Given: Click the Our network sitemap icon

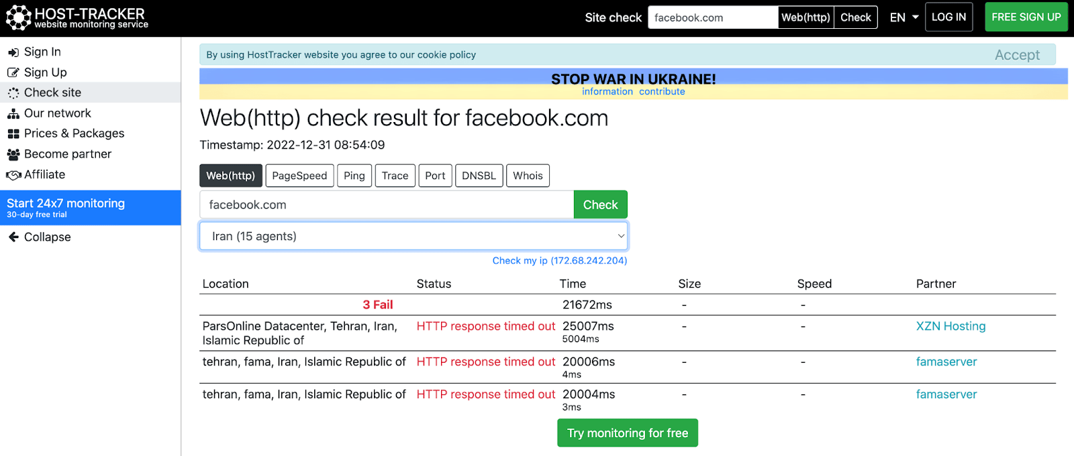Looking at the screenshot, I should (13, 114).
